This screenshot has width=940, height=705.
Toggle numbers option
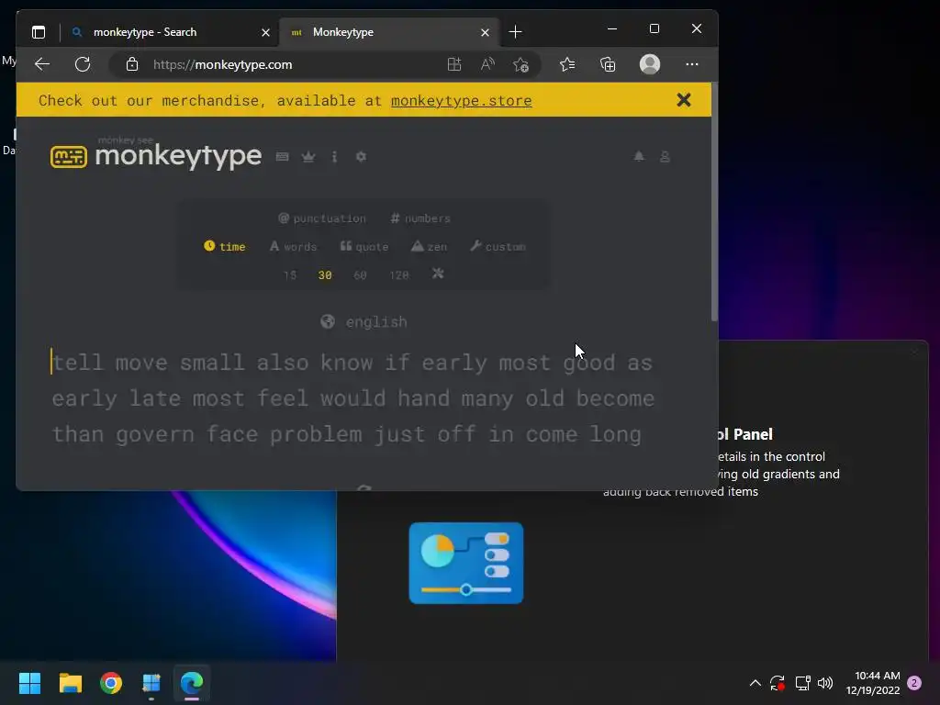pyautogui.click(x=420, y=218)
